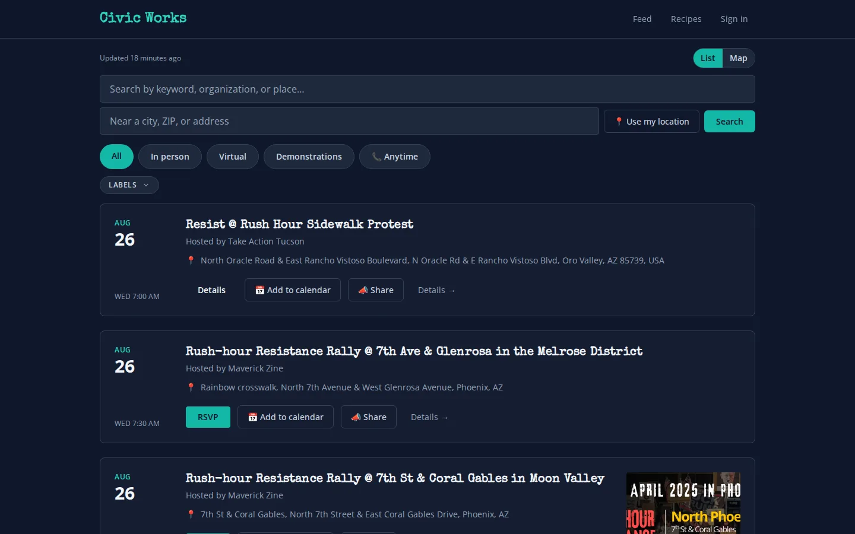The width and height of the screenshot is (855, 534).
Task: Open Resist @ Rush Hour Sidewalk Protest title
Action: pyautogui.click(x=299, y=224)
